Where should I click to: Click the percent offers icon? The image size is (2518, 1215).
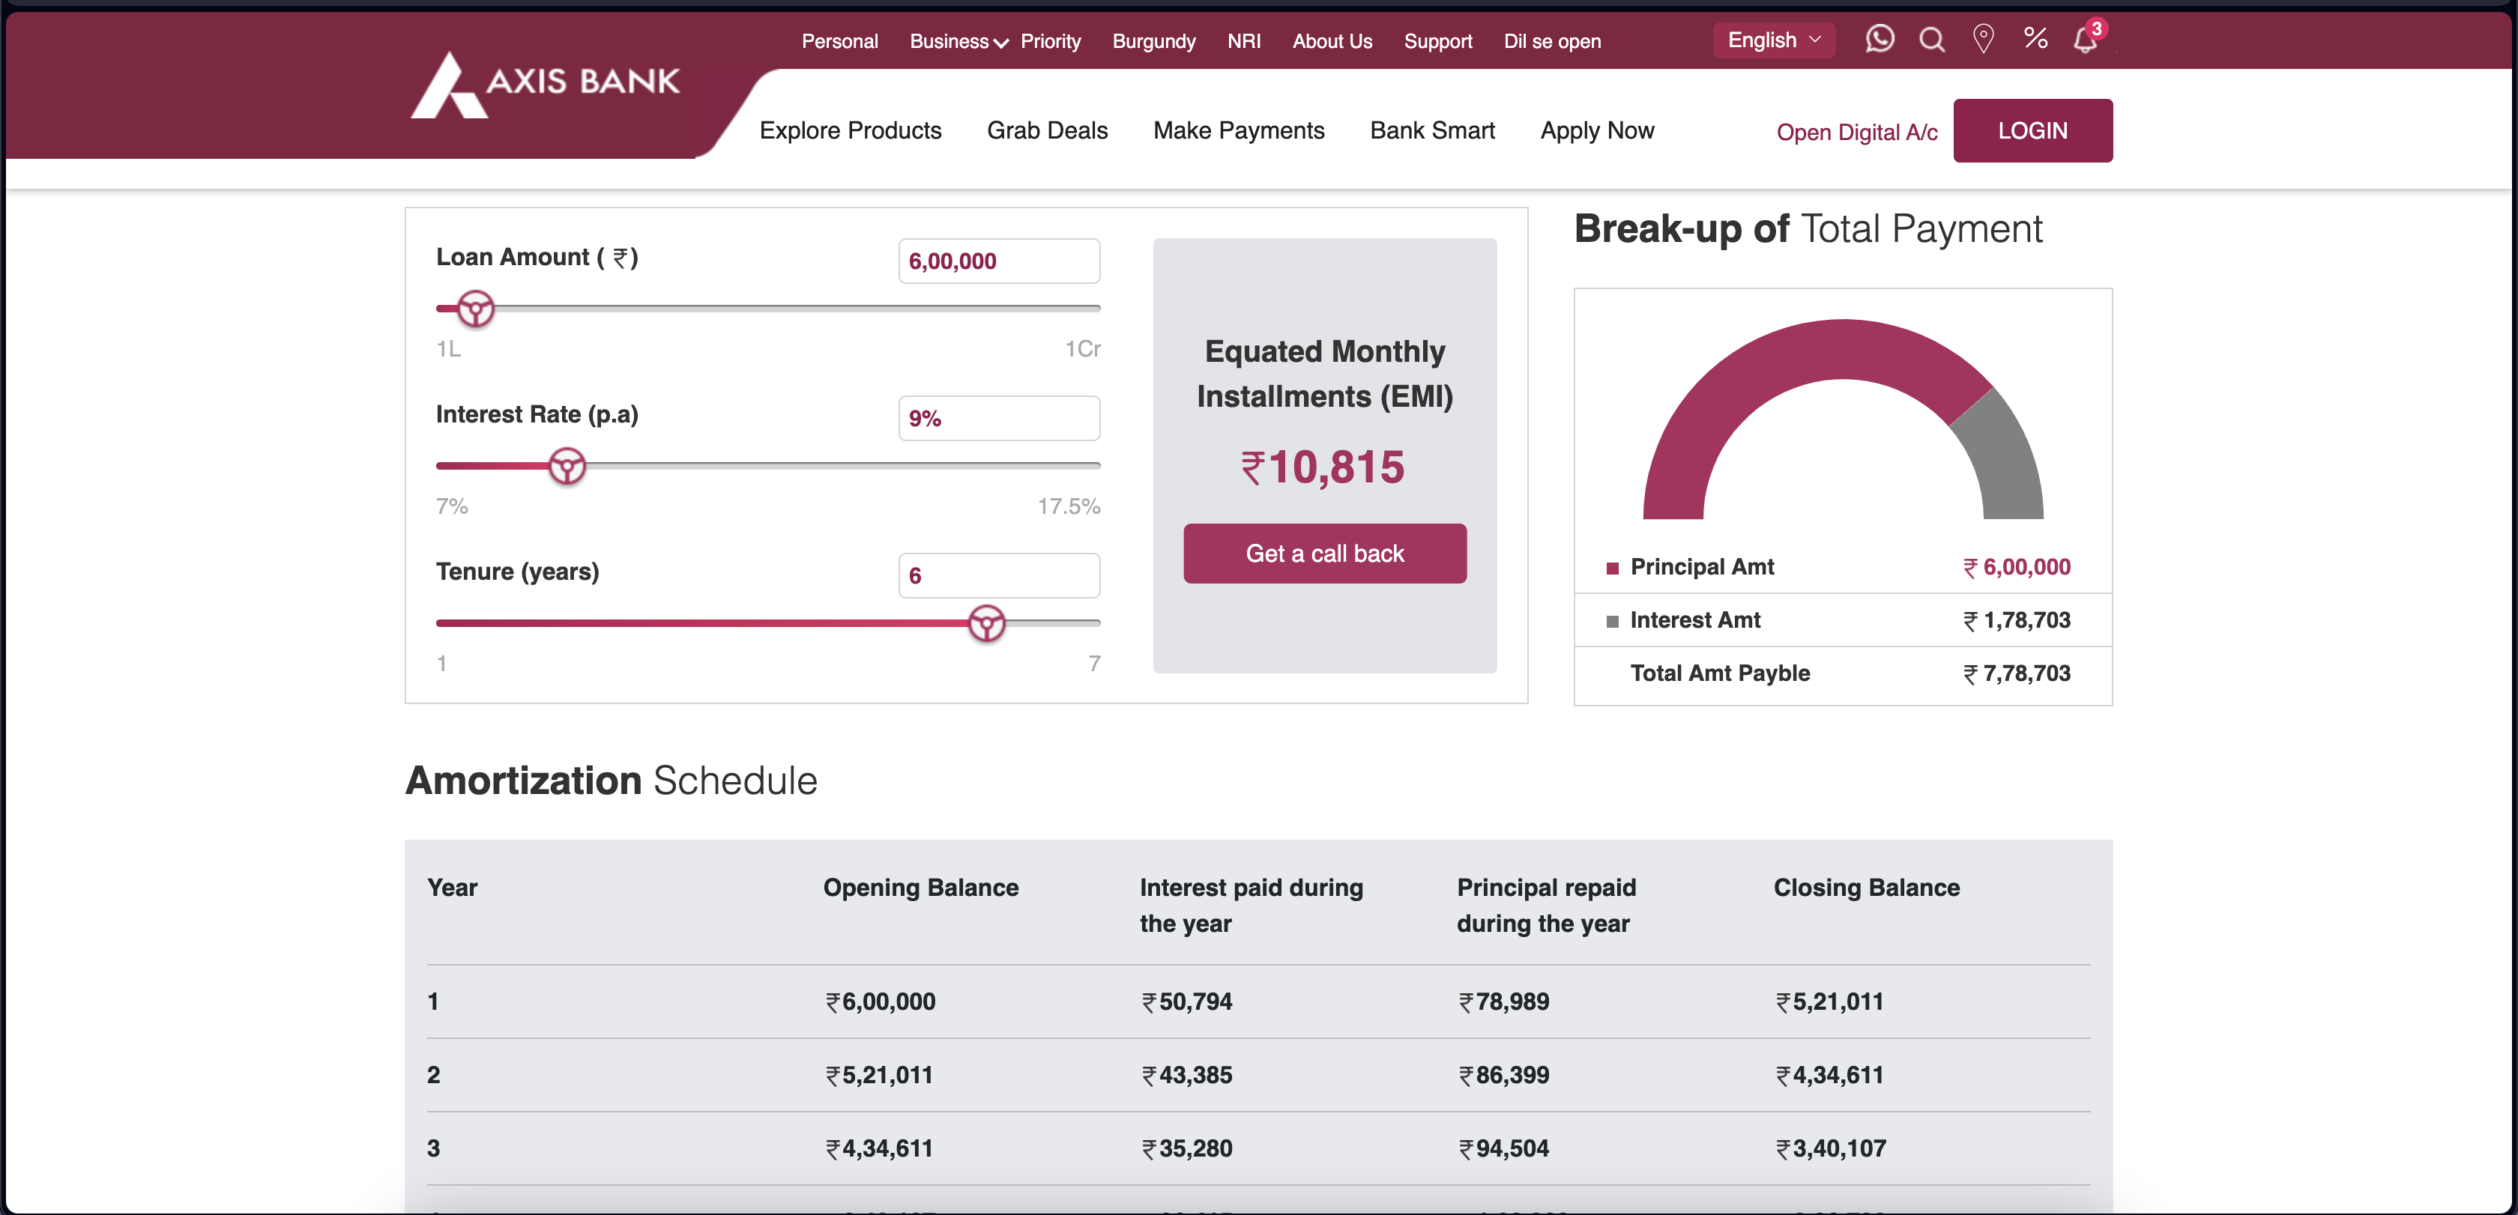point(2035,38)
